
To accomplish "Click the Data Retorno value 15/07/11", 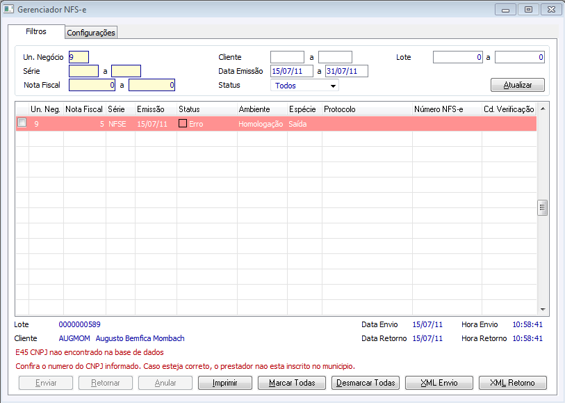I will click(x=427, y=338).
